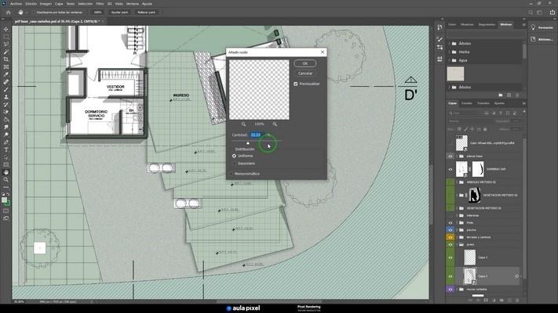Click the Rellenar pantalla button
Image resolution: width=558 pixels, height=313 pixels.
point(146,12)
